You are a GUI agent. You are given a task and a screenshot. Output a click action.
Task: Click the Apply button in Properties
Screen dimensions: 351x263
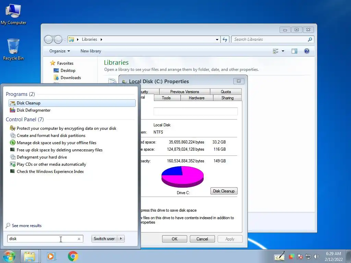[x=230, y=239]
